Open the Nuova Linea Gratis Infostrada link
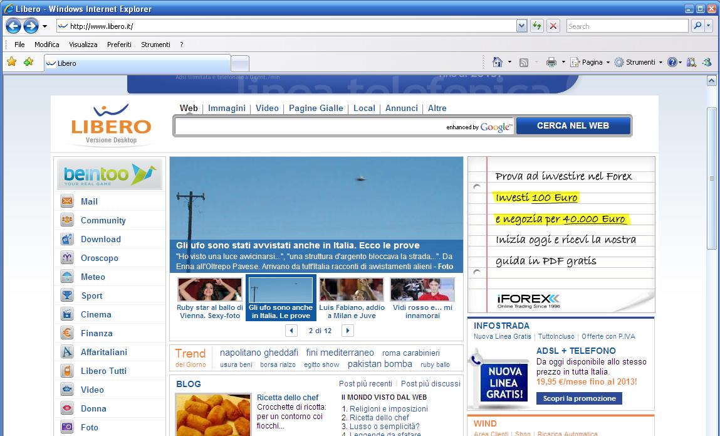This screenshot has height=436, width=720. coord(503,336)
